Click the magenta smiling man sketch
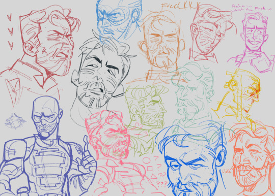This screenshot has width=275, height=196. click(x=254, y=42)
